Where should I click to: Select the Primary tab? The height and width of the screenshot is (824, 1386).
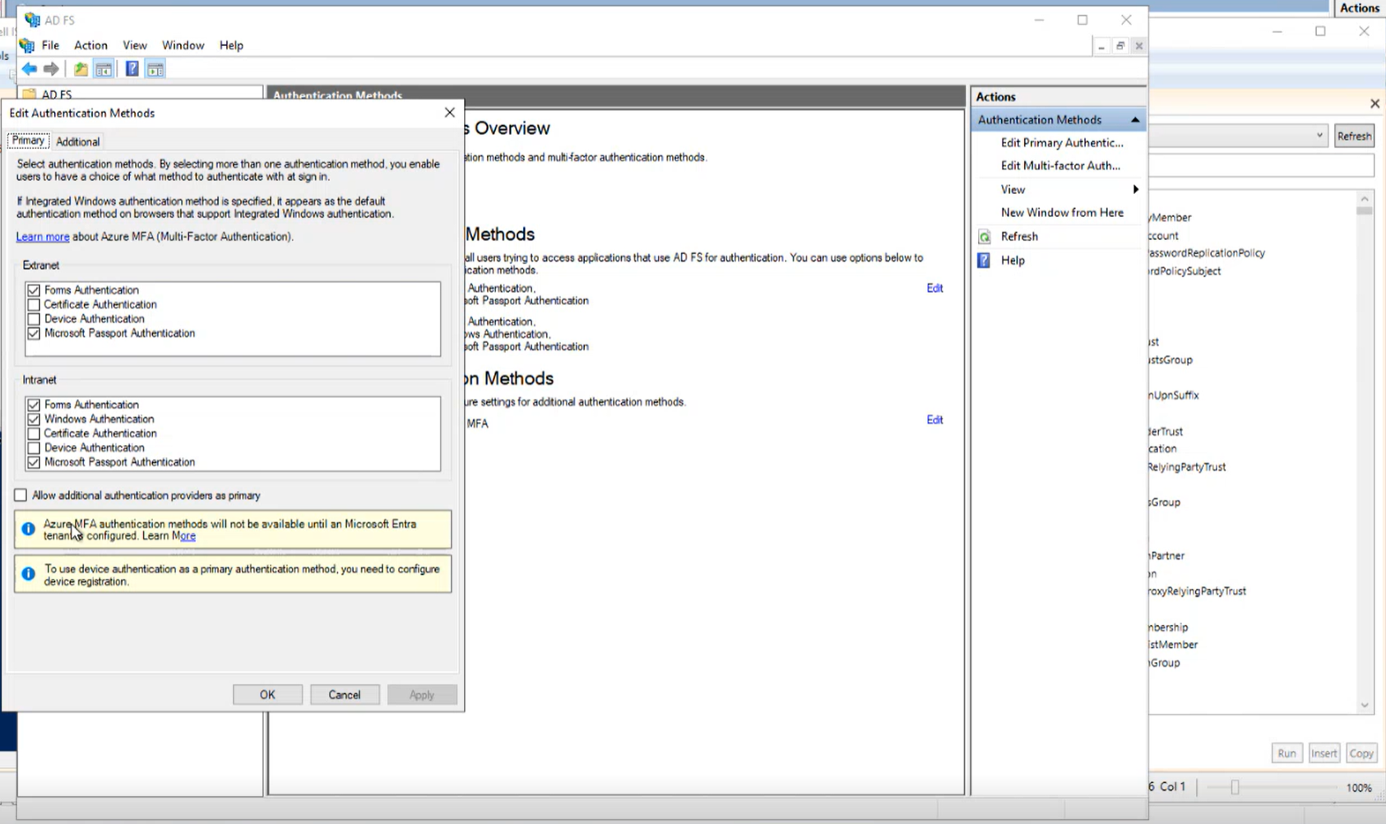28,141
